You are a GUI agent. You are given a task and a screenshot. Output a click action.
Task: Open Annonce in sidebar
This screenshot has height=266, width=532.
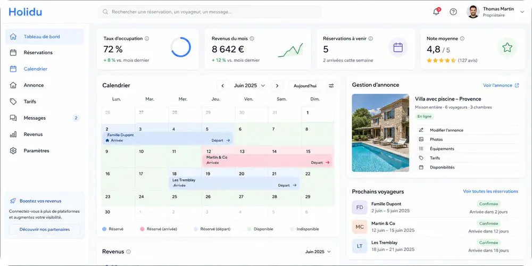(45, 85)
